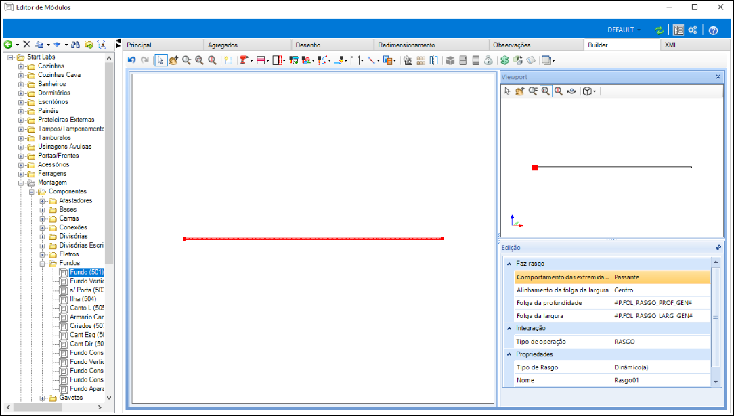The width and height of the screenshot is (734, 416).
Task: Collapse the Faz rasgo property group
Action: [x=509, y=264]
